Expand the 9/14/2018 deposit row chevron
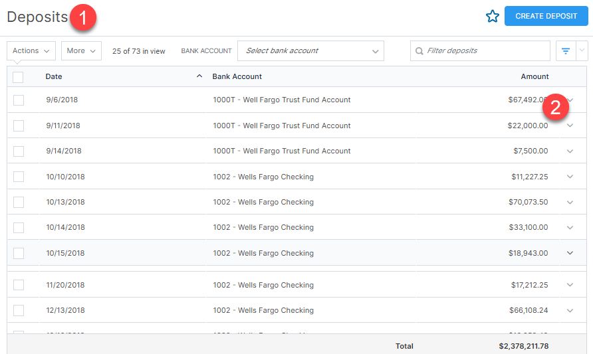 coord(570,151)
